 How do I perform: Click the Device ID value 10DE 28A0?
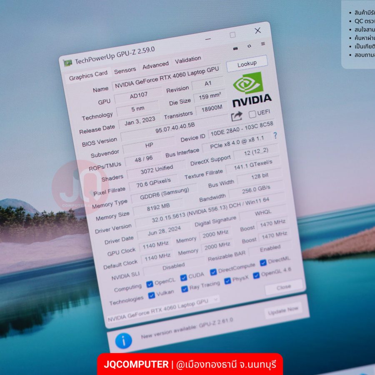(242, 130)
